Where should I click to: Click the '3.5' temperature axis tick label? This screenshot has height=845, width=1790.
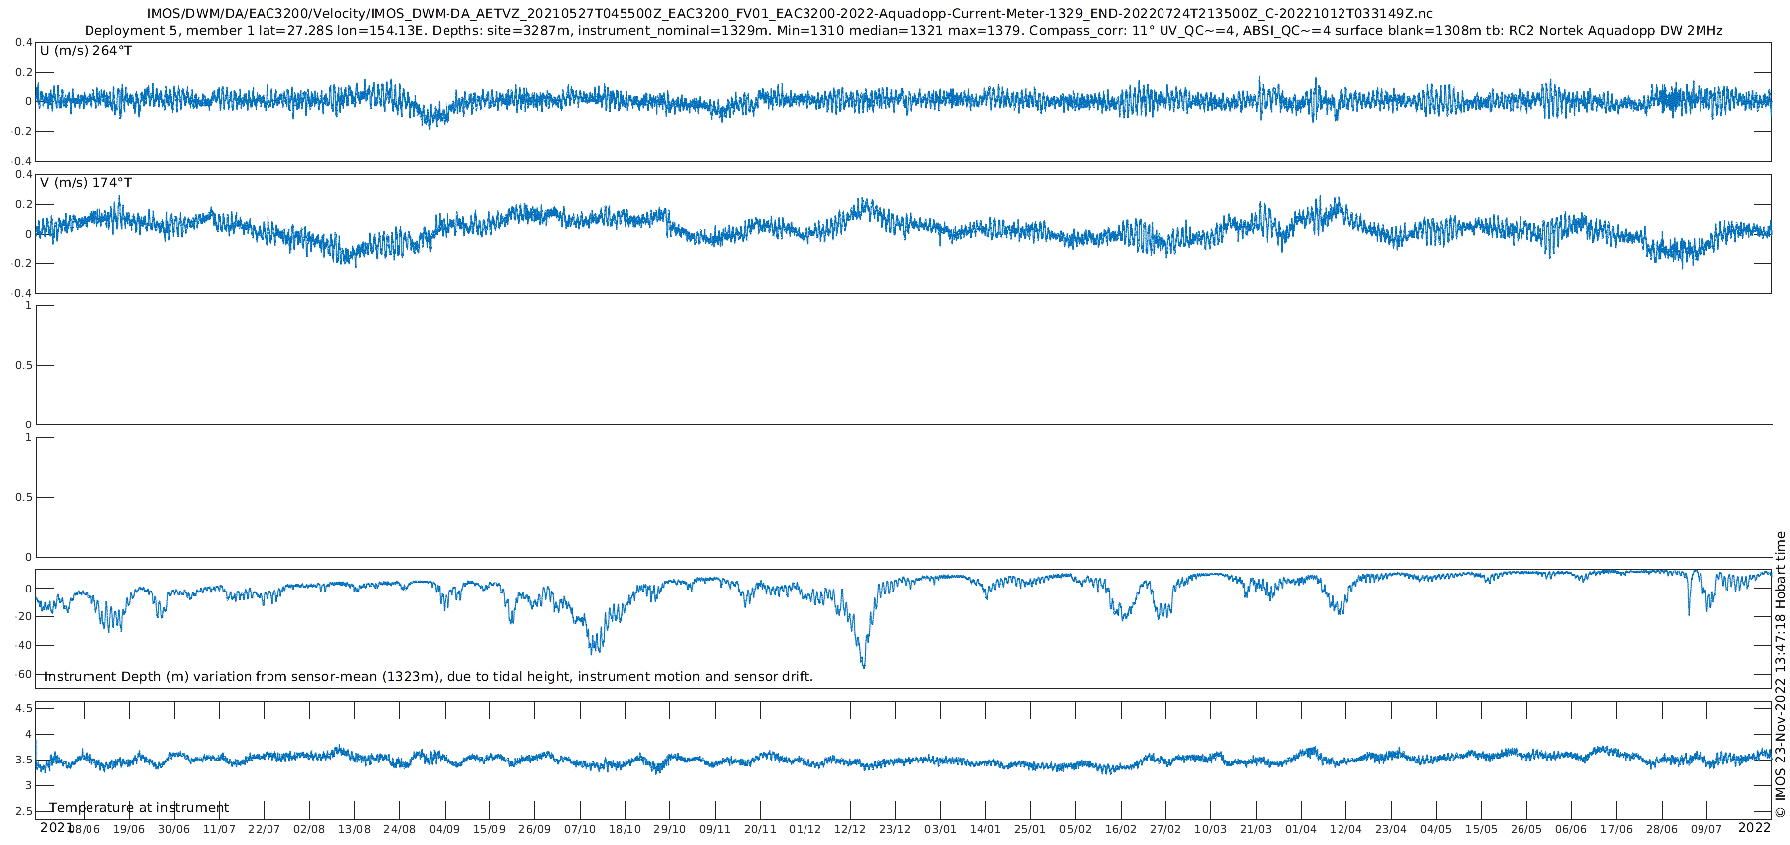23,760
